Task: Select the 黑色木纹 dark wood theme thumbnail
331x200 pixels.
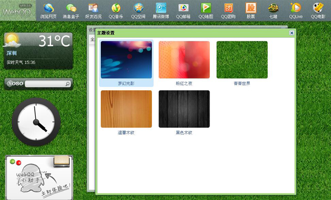Action: coord(184,109)
